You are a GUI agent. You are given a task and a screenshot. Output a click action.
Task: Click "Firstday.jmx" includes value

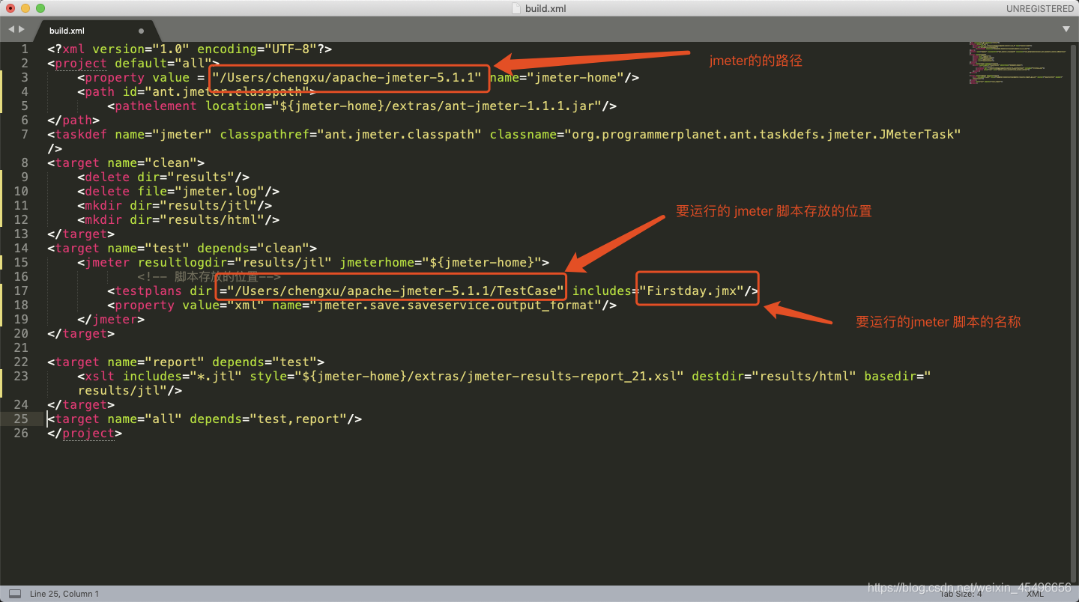[692, 291]
